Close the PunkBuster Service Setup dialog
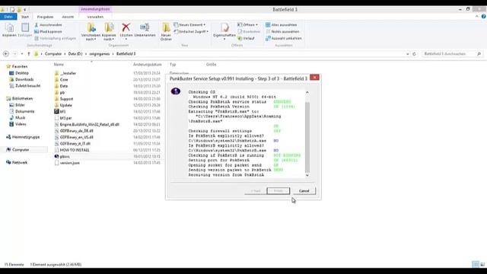 [314, 78]
